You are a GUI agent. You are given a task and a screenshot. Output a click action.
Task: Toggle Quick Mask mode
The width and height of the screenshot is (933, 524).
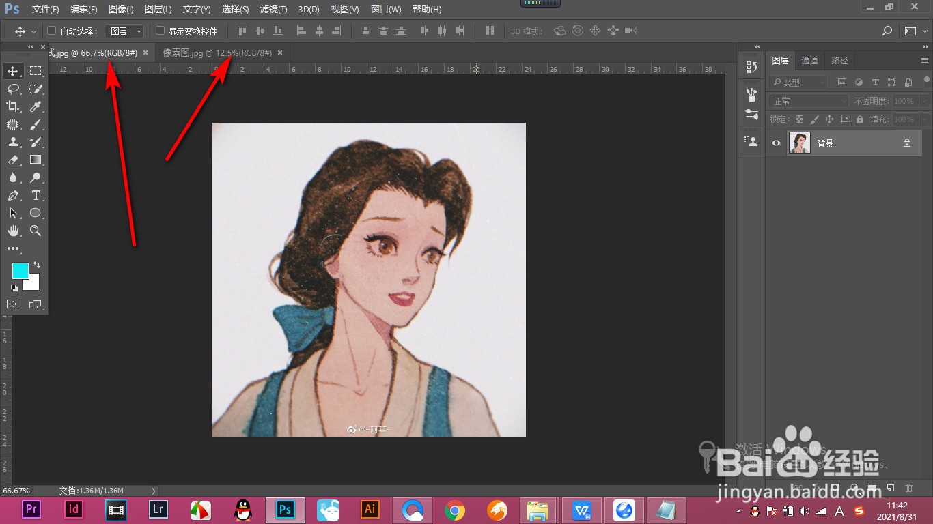[x=13, y=304]
